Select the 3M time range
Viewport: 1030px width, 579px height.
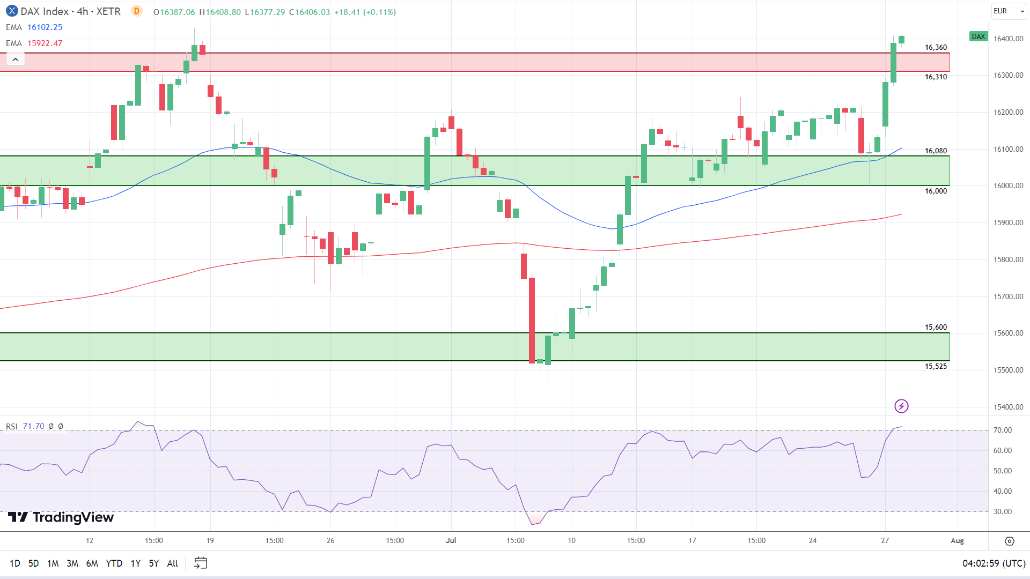click(72, 563)
